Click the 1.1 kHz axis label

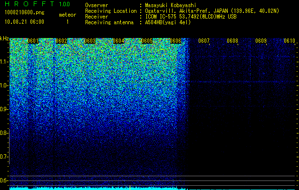click(x=4, y=62)
